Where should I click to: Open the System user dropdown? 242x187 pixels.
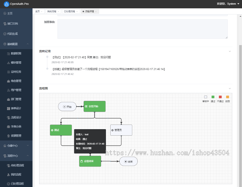tap(233, 4)
